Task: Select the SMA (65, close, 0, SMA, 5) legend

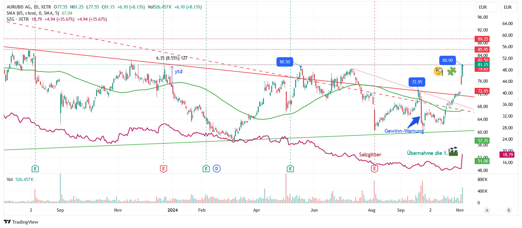Action: [x=33, y=13]
